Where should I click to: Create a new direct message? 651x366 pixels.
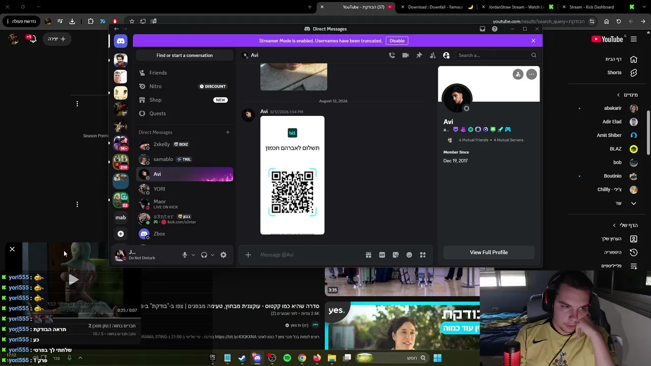click(228, 132)
